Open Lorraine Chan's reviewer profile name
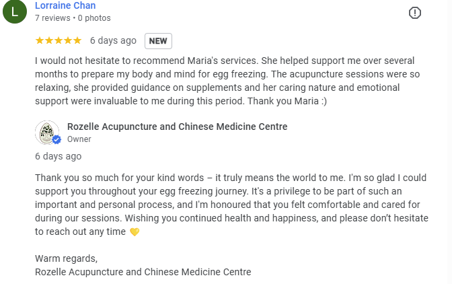Viewport: 452px width, 284px height. coord(65,5)
